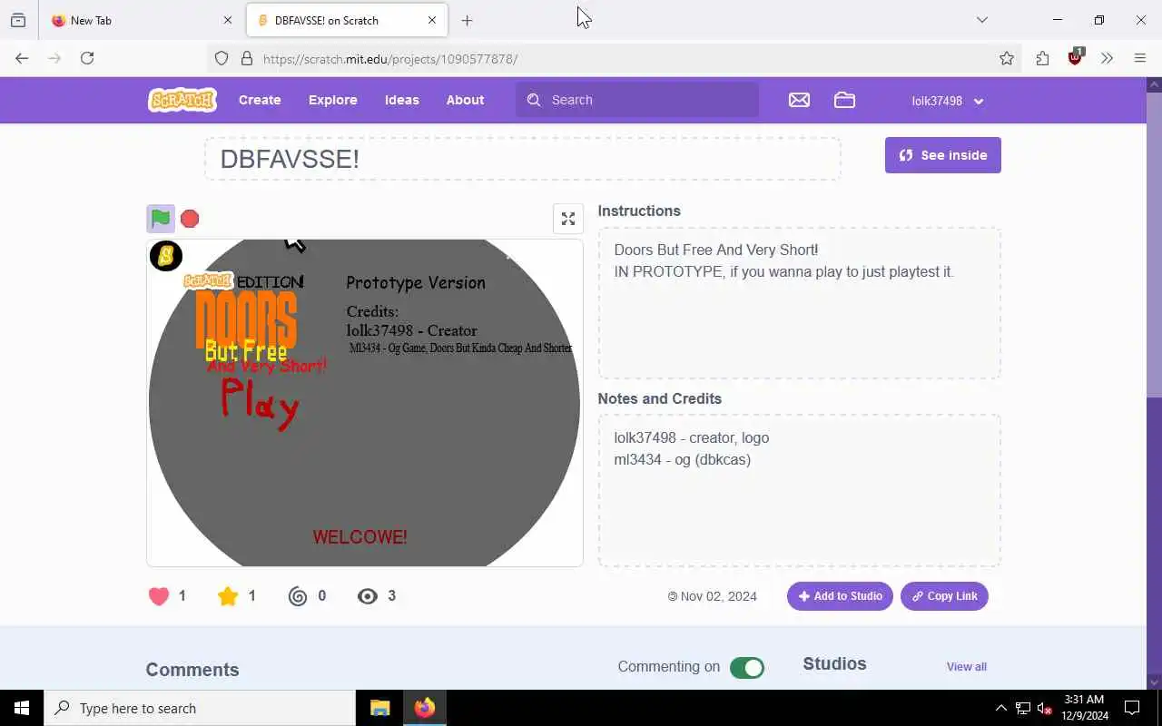Toggle the Commenting on switch
This screenshot has height=726, width=1162.
click(x=747, y=668)
